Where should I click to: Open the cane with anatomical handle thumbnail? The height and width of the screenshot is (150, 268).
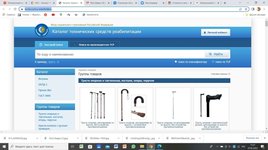[211, 105]
